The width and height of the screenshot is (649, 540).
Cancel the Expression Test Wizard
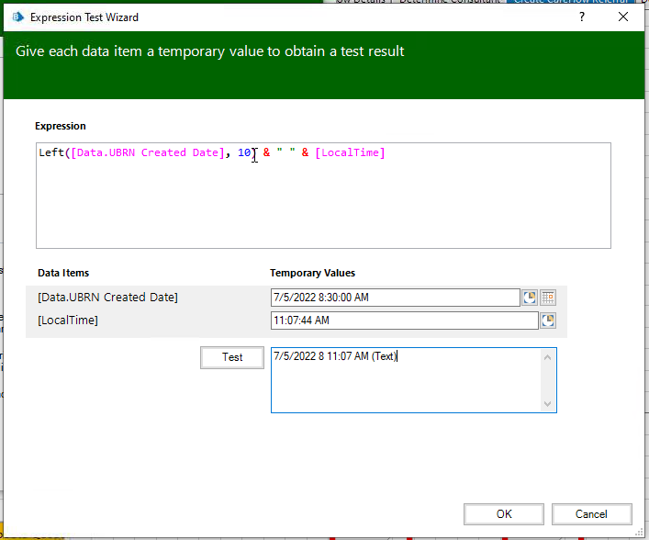click(x=591, y=514)
